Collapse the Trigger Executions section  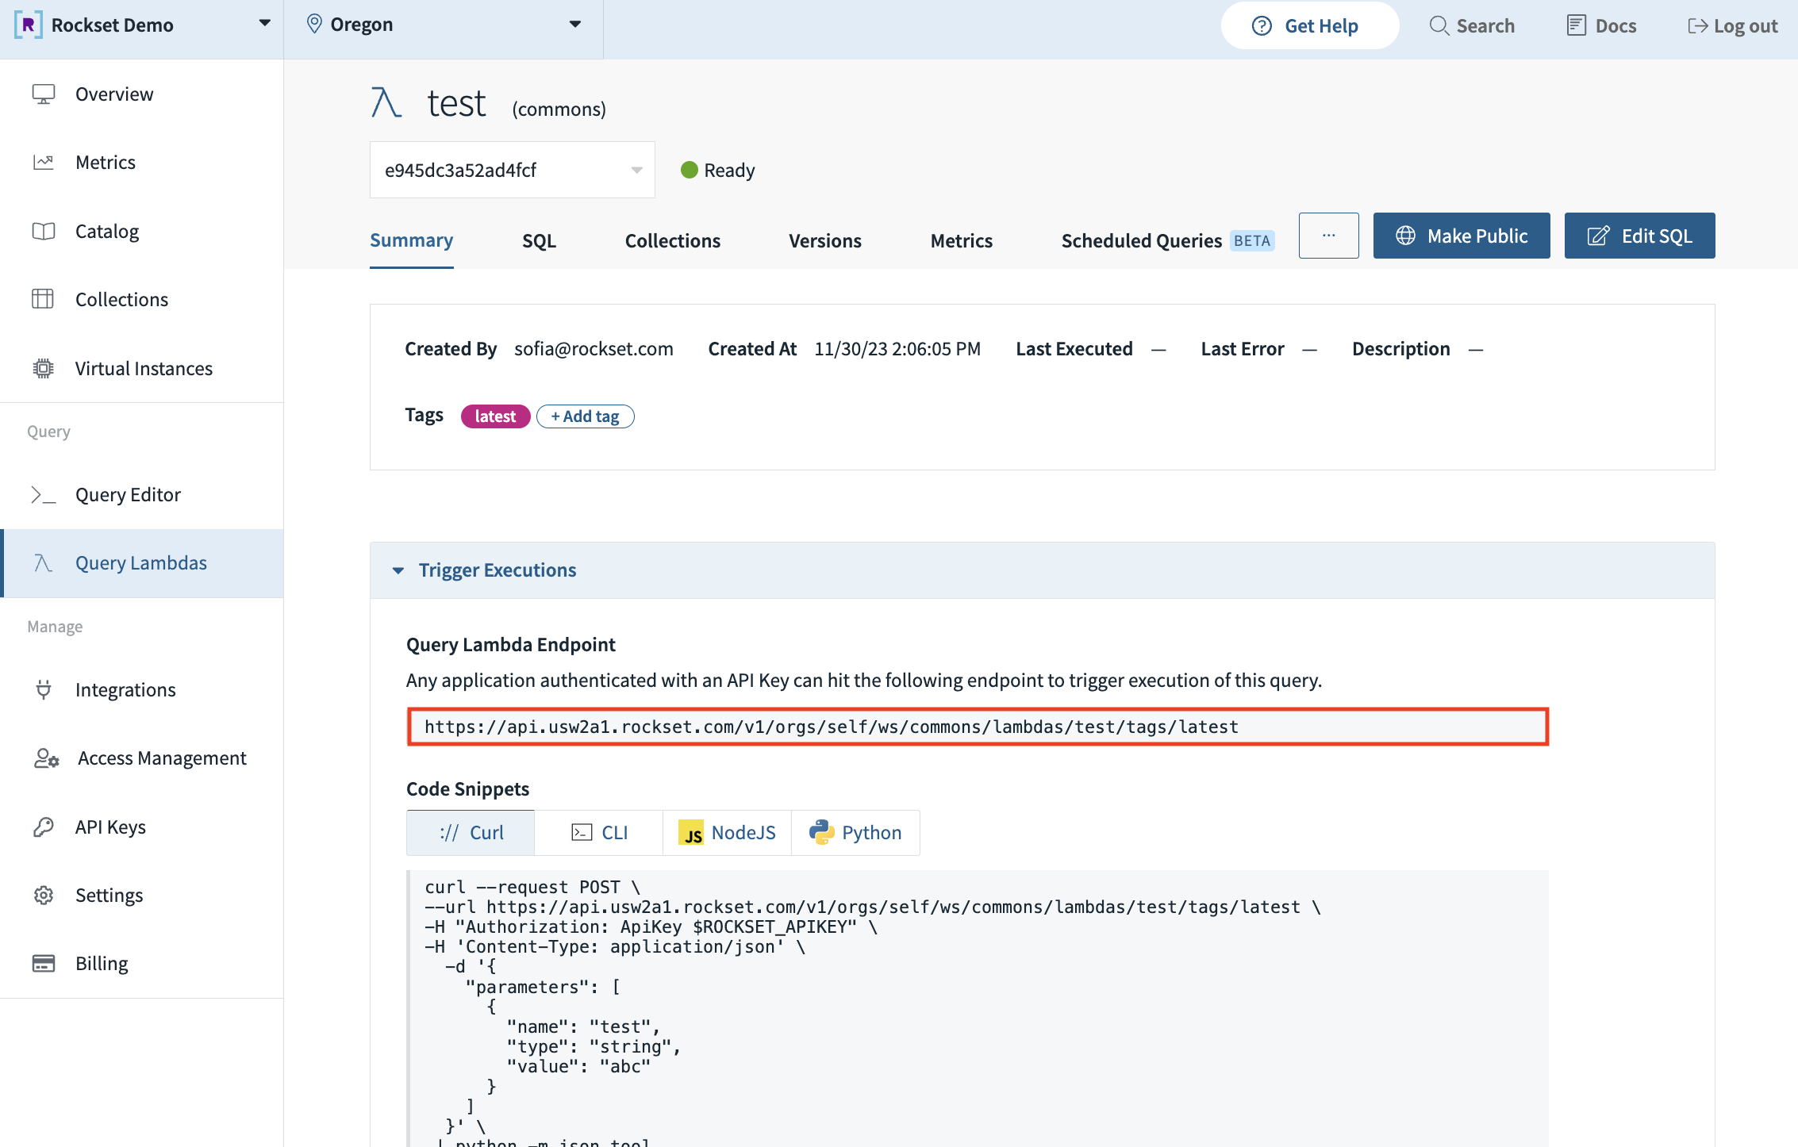pos(398,570)
